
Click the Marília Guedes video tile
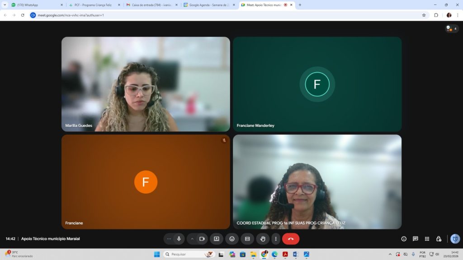(146, 84)
